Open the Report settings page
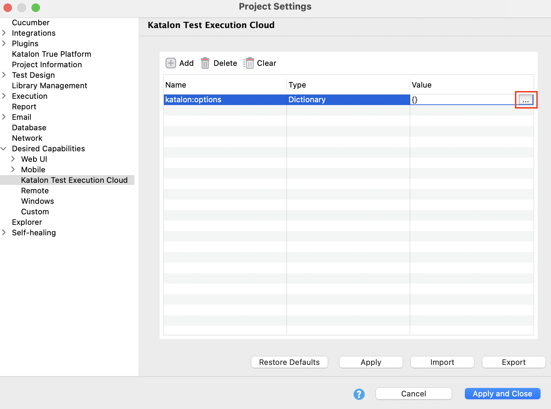Screen dimensions: 551x409 24,106
